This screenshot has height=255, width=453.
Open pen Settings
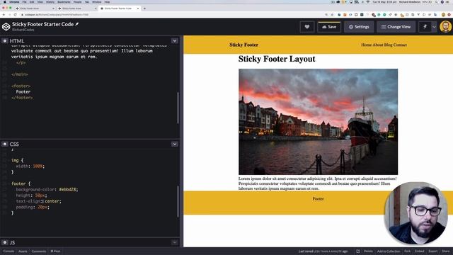click(359, 27)
